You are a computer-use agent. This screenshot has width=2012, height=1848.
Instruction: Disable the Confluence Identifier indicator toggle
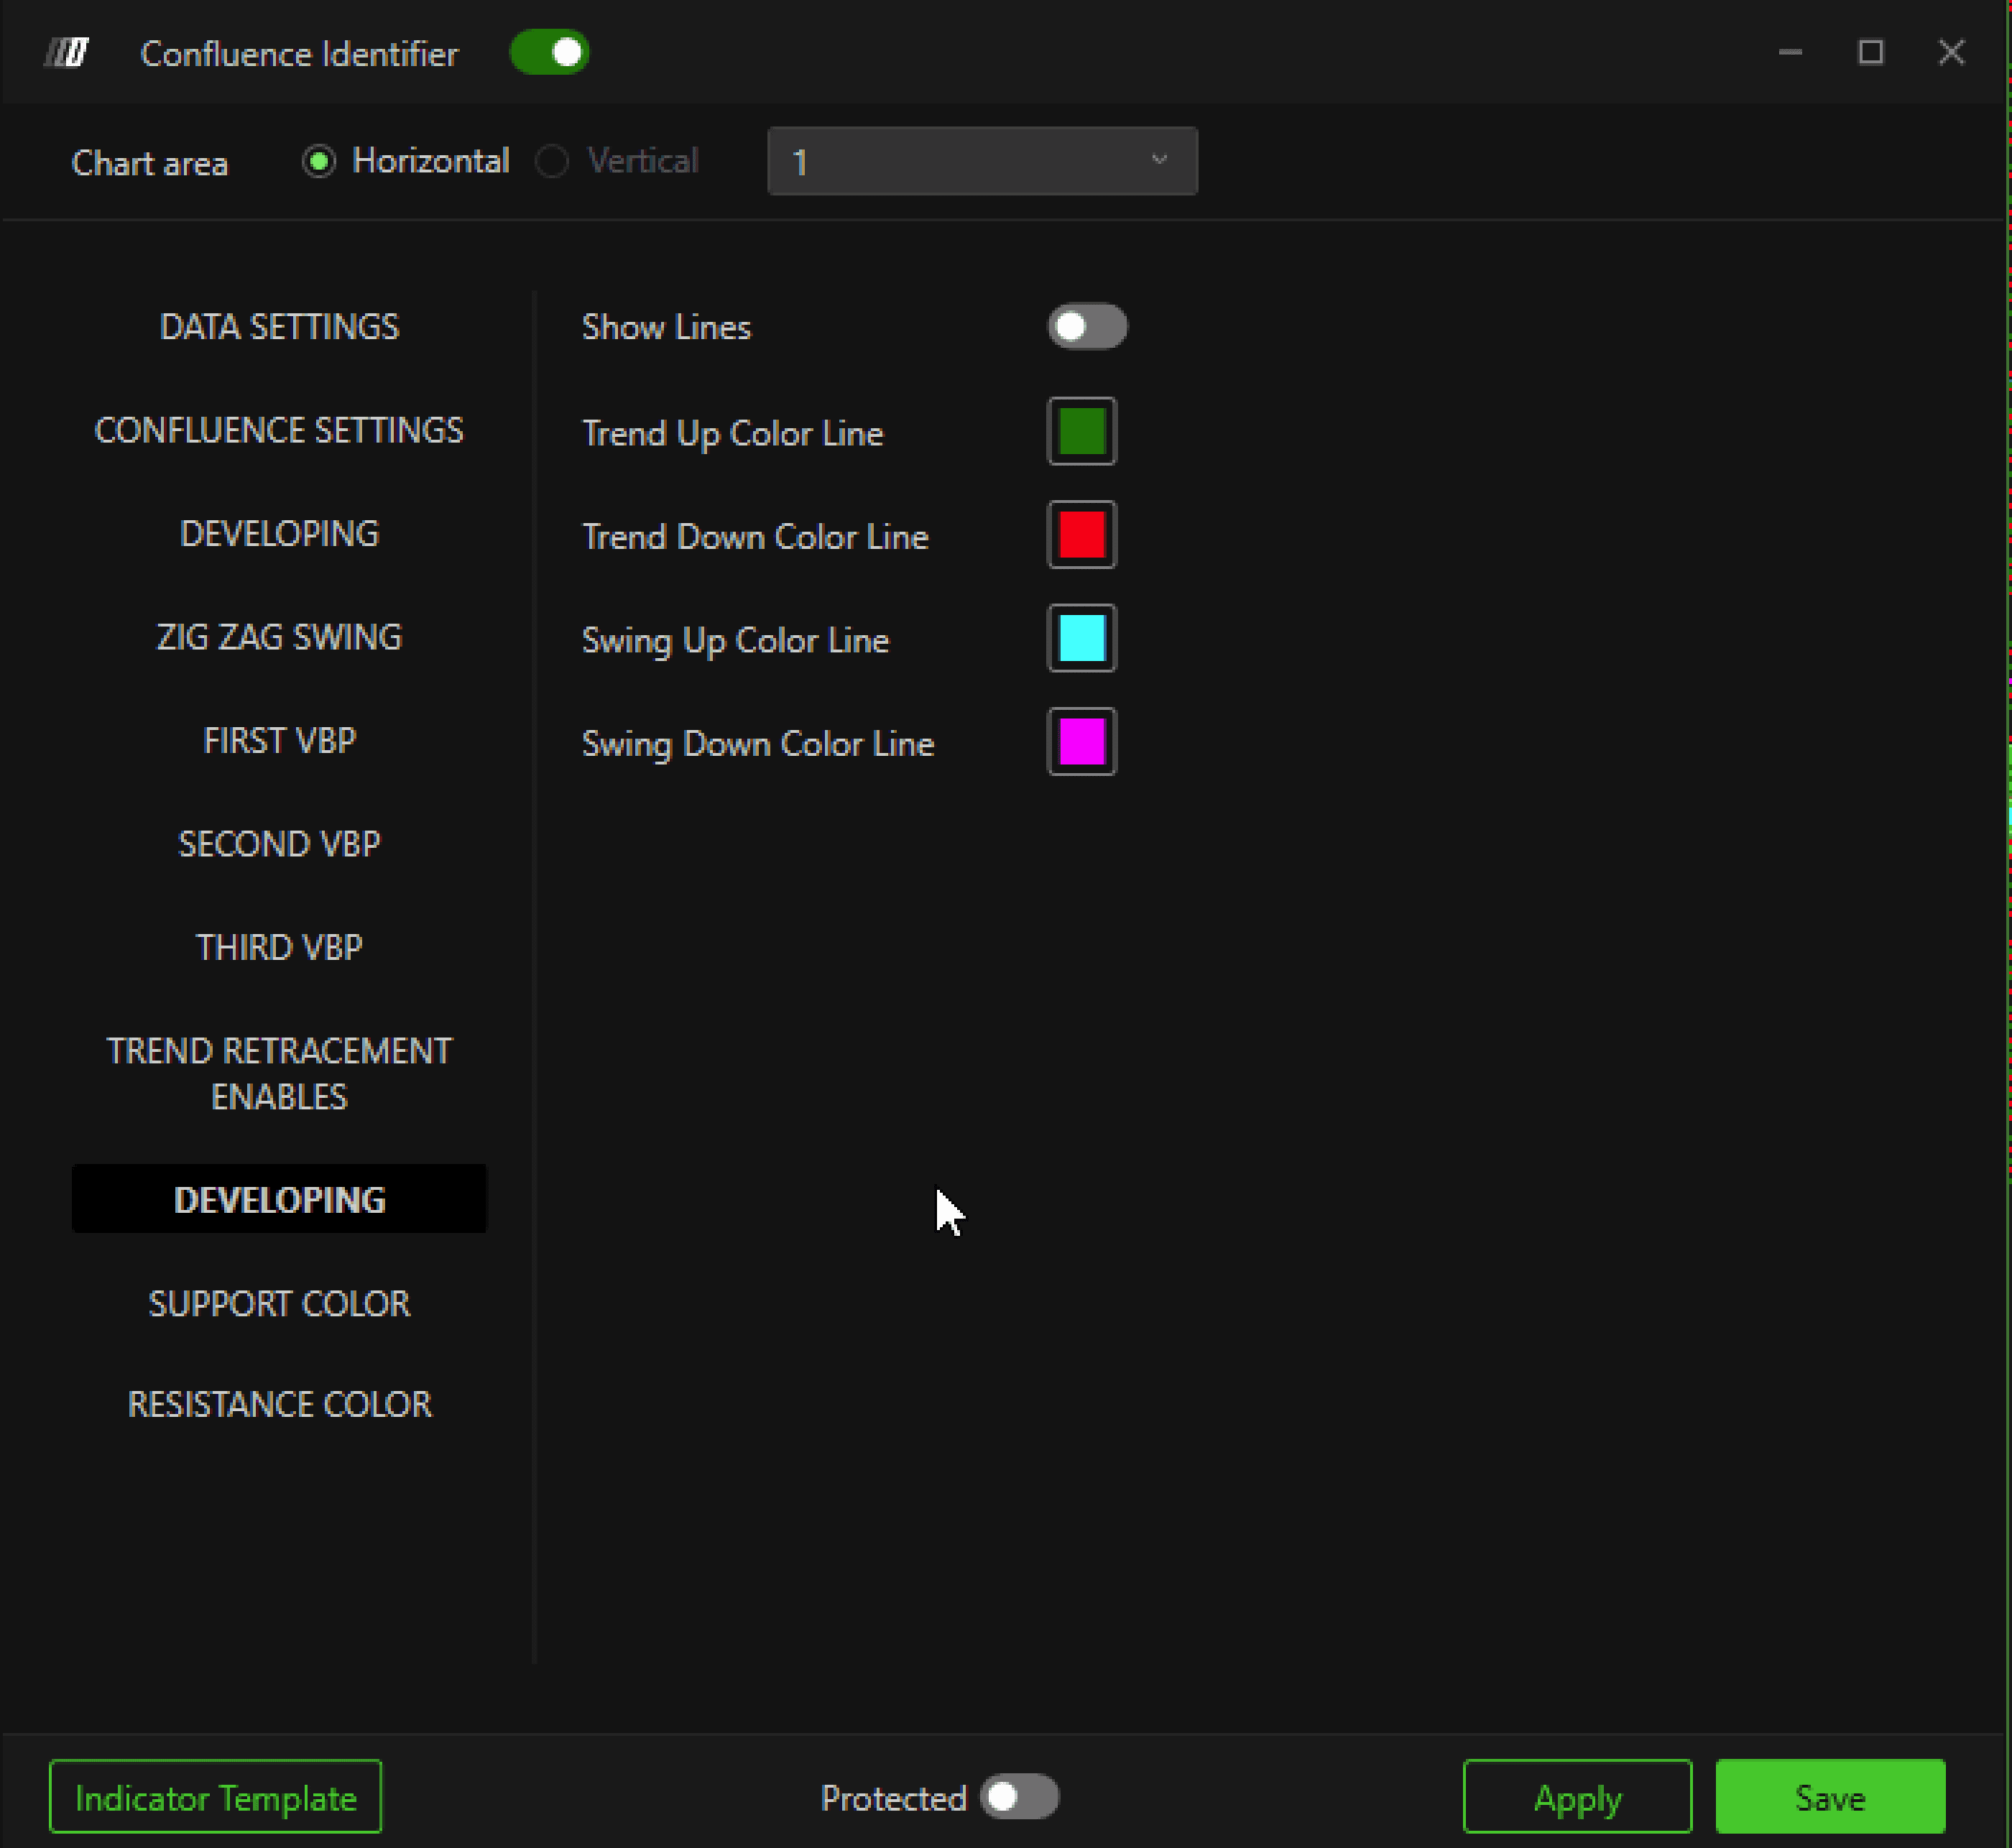(549, 52)
